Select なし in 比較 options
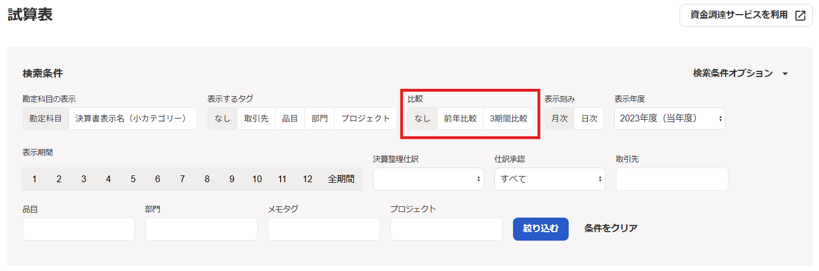Screen dimensions: 819x271 coord(422,119)
